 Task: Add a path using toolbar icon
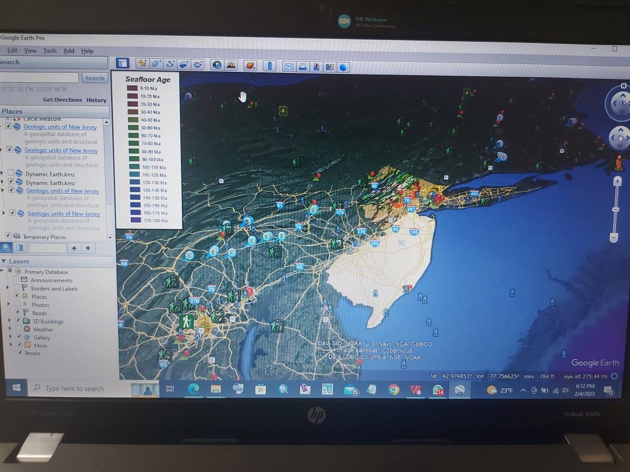click(170, 64)
